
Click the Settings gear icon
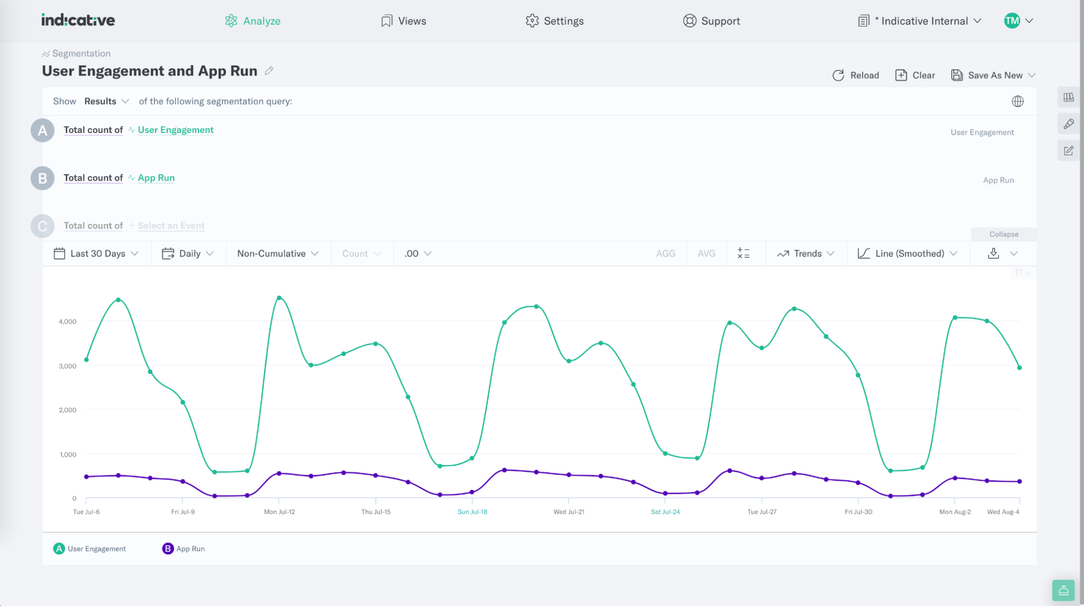pos(532,21)
